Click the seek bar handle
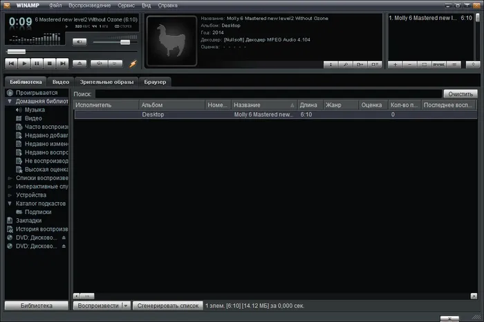 17,52
